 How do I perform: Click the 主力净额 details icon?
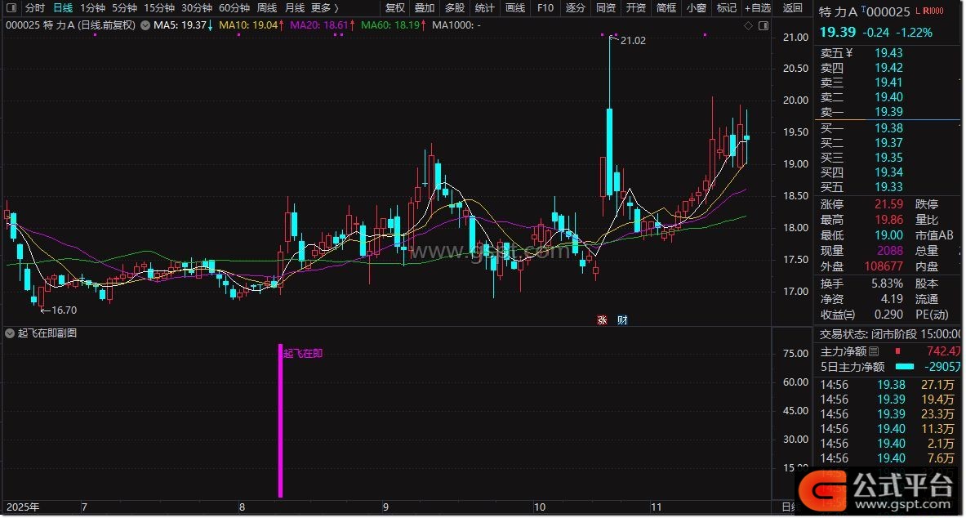pyautogui.click(x=874, y=351)
